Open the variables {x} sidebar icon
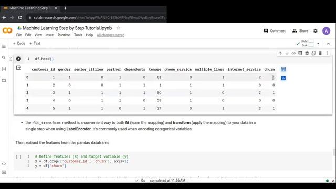 (x=4, y=69)
